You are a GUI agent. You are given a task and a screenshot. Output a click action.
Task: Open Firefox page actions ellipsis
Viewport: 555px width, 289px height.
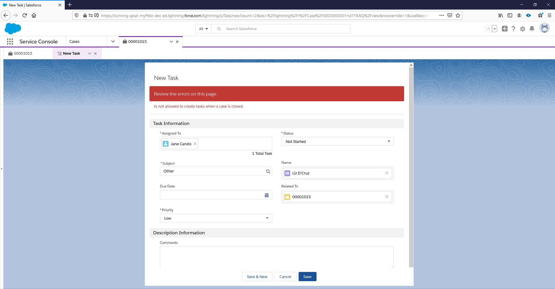pos(442,15)
